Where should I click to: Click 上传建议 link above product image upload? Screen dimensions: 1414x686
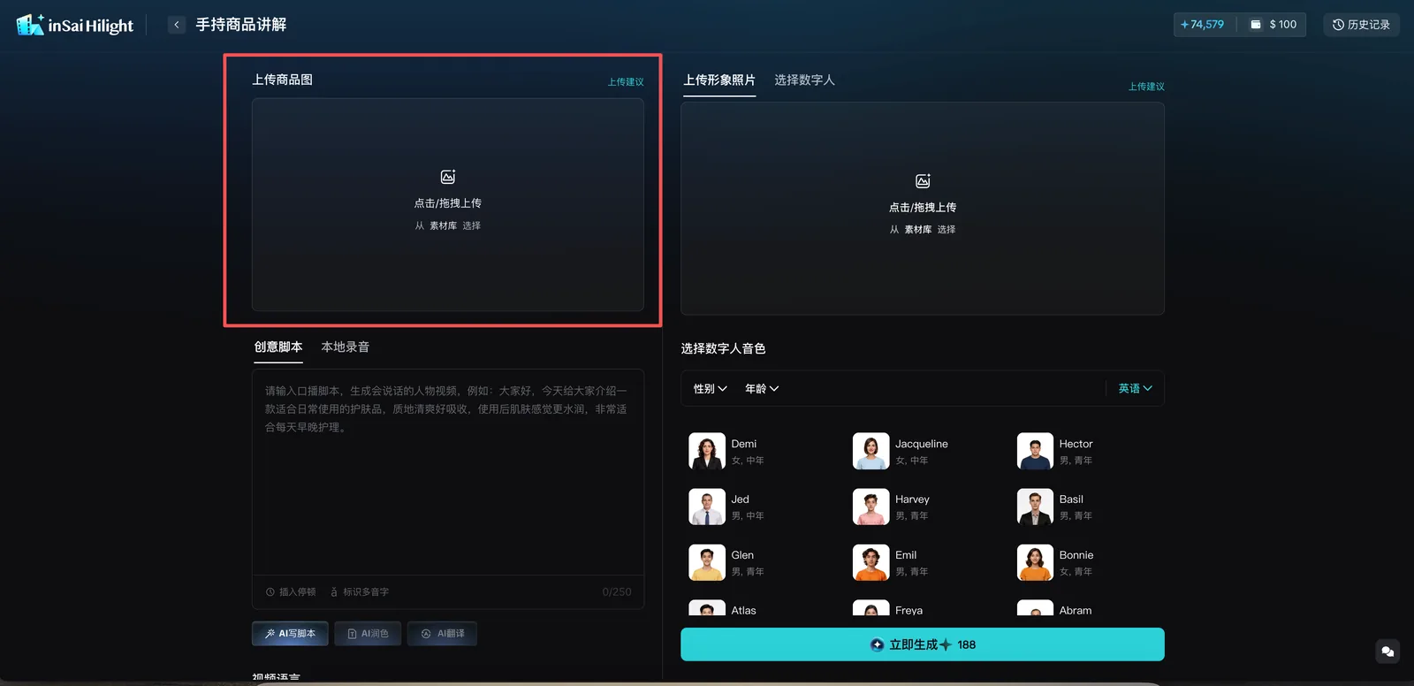tap(626, 82)
